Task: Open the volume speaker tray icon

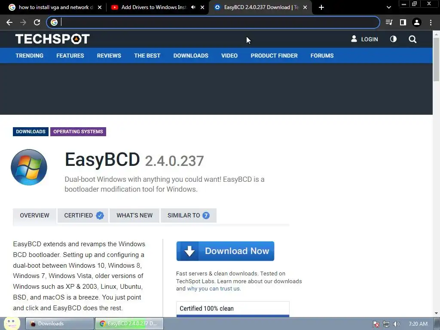Action: coord(396,324)
